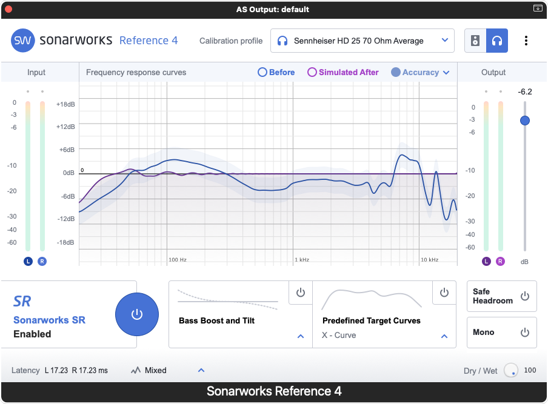Click the 100 Hz frequency axis label

pyautogui.click(x=178, y=260)
